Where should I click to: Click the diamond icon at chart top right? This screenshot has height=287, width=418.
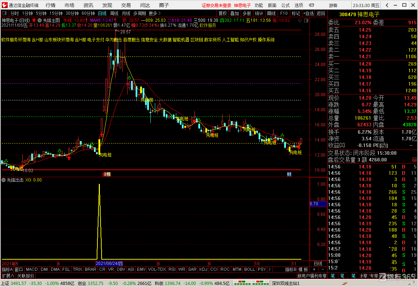[x=300, y=20]
